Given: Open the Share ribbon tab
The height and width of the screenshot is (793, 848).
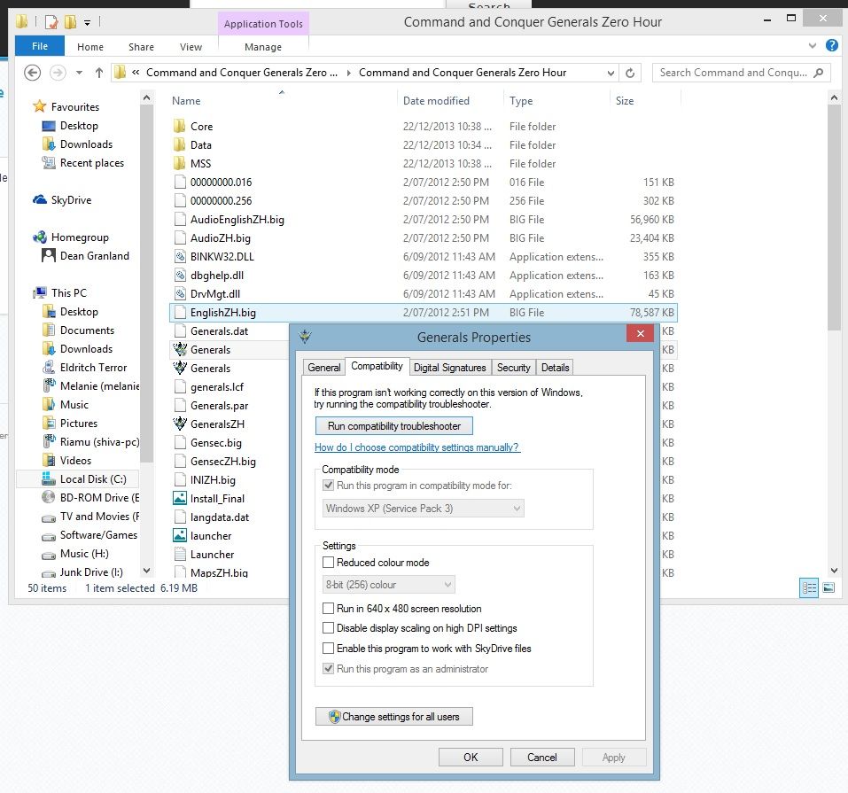Looking at the screenshot, I should (141, 47).
